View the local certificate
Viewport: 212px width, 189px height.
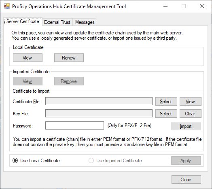(28, 58)
